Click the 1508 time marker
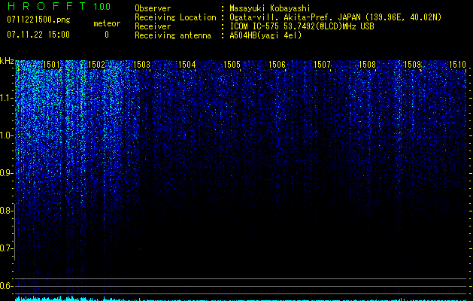The height and width of the screenshot is (301, 473). click(x=367, y=64)
